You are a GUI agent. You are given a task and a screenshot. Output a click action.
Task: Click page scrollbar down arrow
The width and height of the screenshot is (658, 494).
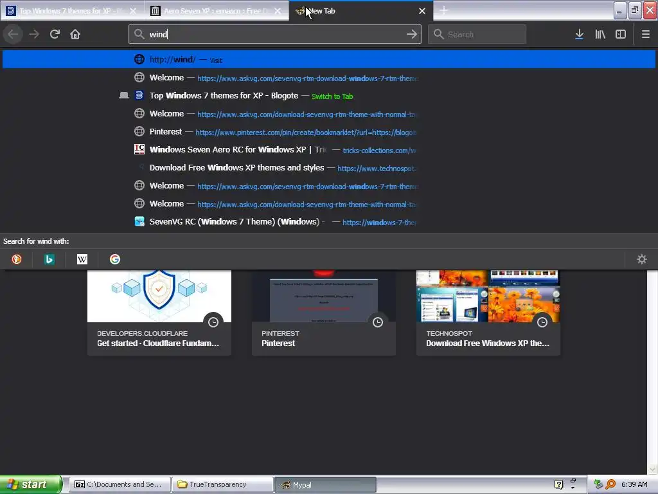pos(652,469)
